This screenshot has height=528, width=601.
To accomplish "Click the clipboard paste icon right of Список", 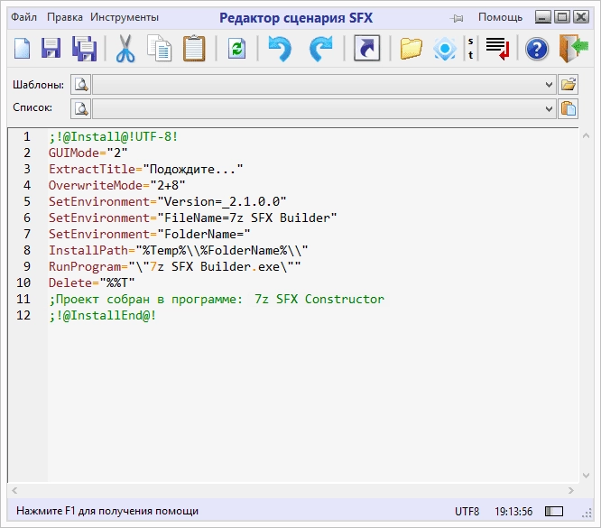I will pos(568,109).
